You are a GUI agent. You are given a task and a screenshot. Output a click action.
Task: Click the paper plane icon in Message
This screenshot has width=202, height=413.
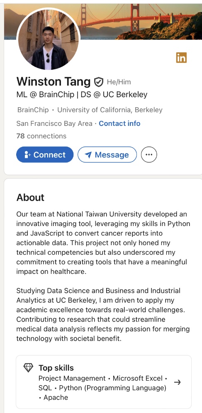coord(89,155)
